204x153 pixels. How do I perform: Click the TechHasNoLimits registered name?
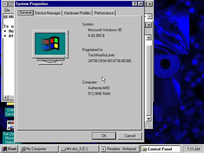click(x=101, y=55)
